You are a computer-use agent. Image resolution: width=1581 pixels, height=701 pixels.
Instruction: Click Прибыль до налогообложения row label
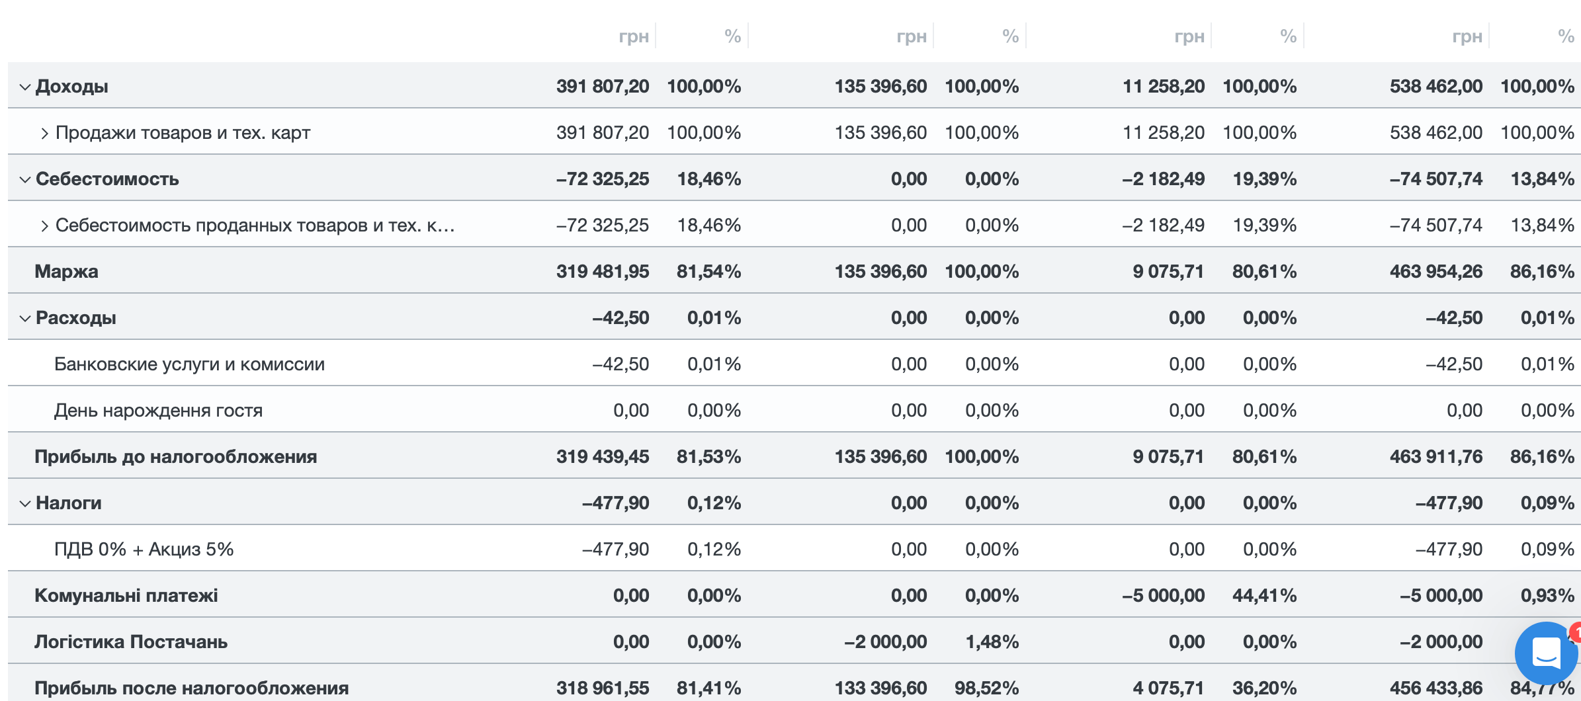[x=175, y=457]
